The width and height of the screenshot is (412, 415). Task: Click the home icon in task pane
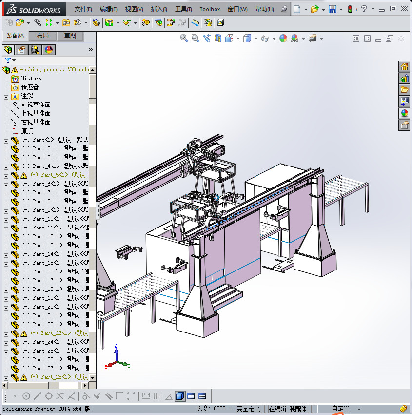tap(404, 67)
